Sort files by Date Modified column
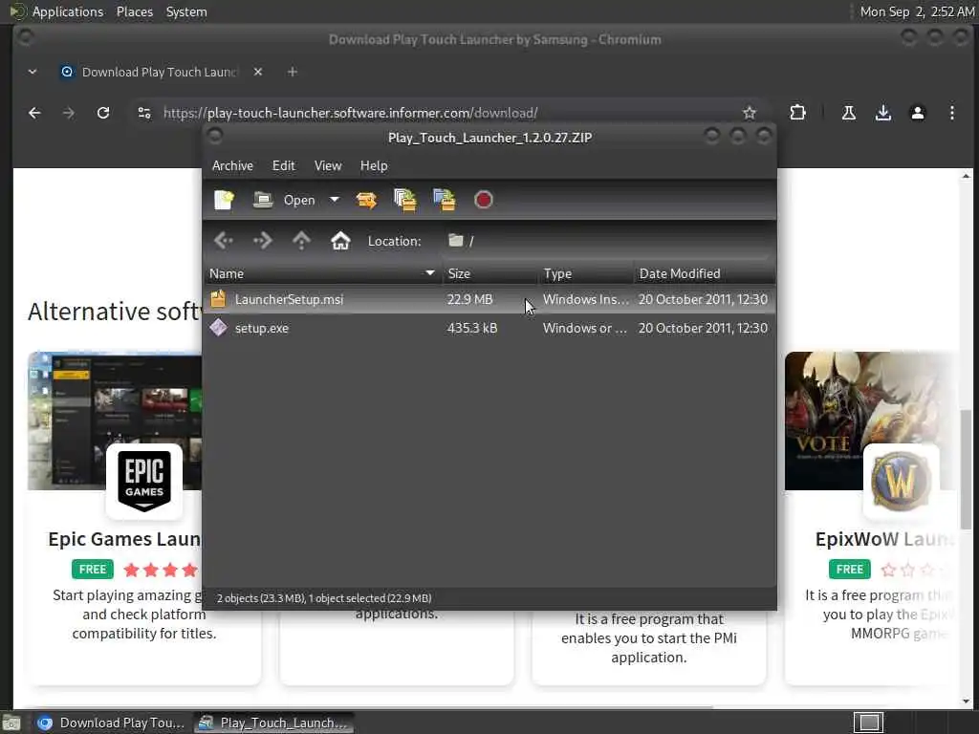979x734 pixels. point(705,273)
